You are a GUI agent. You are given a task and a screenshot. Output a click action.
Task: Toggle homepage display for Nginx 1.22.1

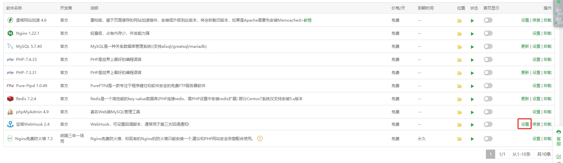pyautogui.click(x=488, y=33)
